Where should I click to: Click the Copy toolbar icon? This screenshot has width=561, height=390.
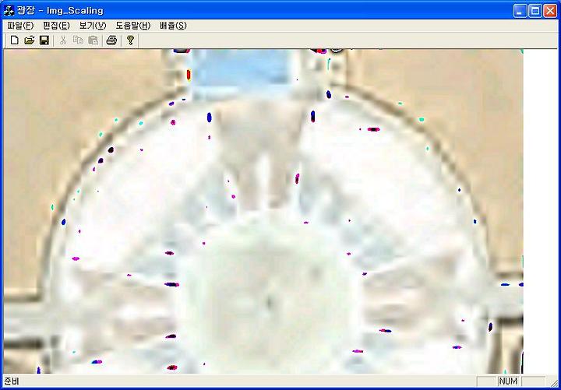[x=78, y=40]
